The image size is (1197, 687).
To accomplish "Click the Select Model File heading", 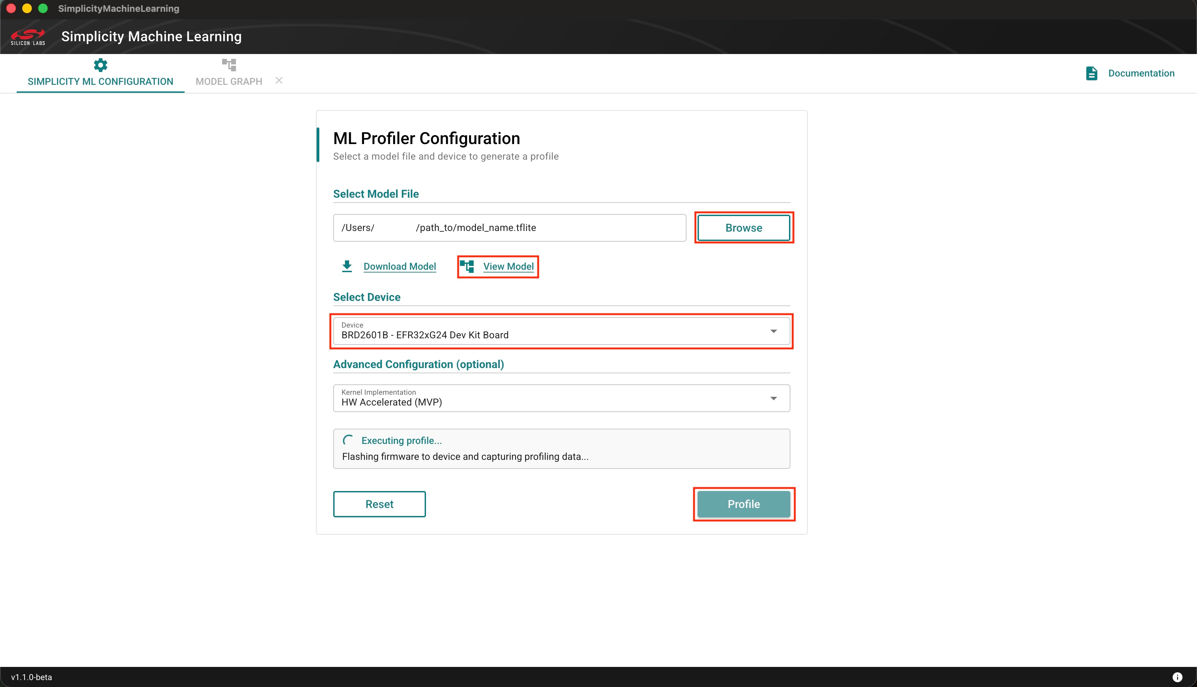I will (376, 194).
